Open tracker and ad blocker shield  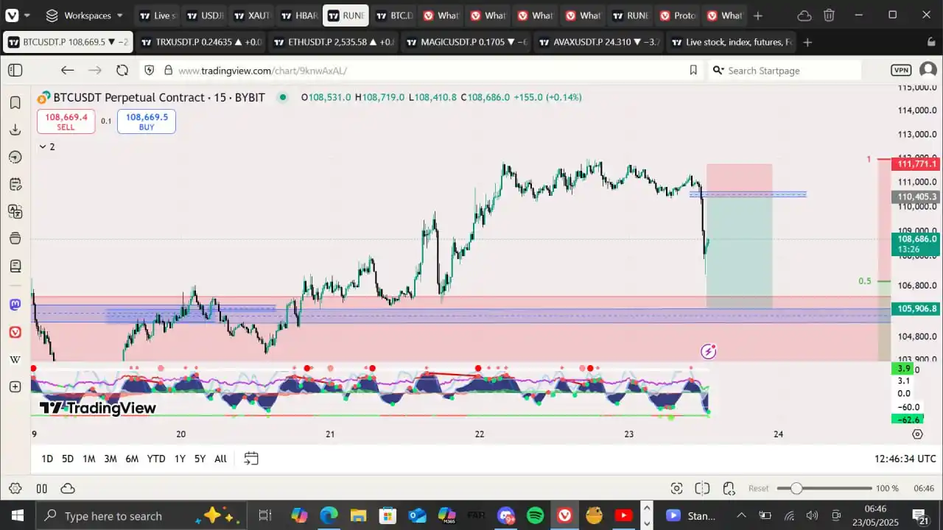click(x=150, y=70)
